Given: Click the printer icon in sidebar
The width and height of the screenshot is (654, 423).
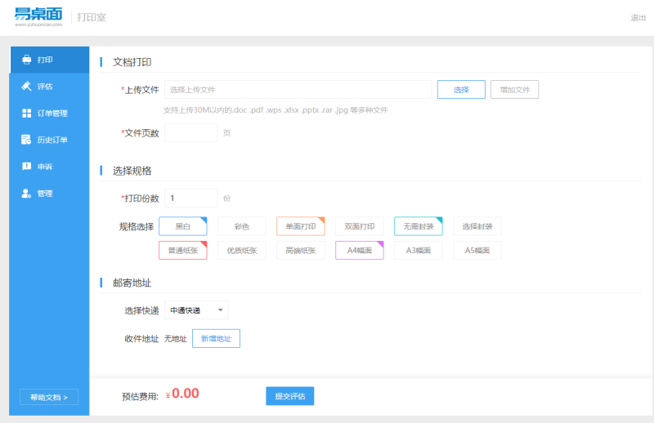Looking at the screenshot, I should pos(27,60).
